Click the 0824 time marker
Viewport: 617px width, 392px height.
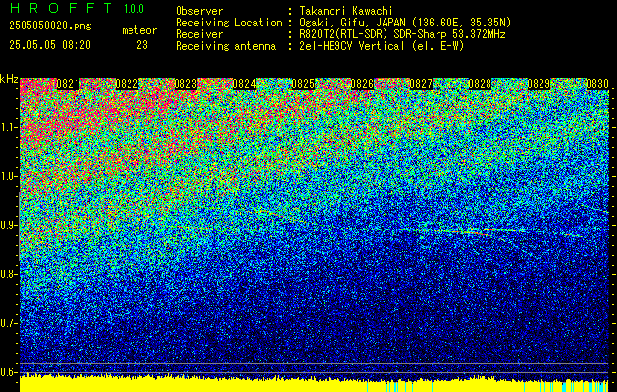(245, 84)
